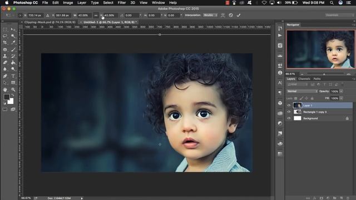Select the Paint Bucket tool
This screenshot has height=200, width=356.
click(x=13, y=62)
